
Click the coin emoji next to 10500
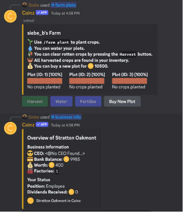(x=91, y=66)
